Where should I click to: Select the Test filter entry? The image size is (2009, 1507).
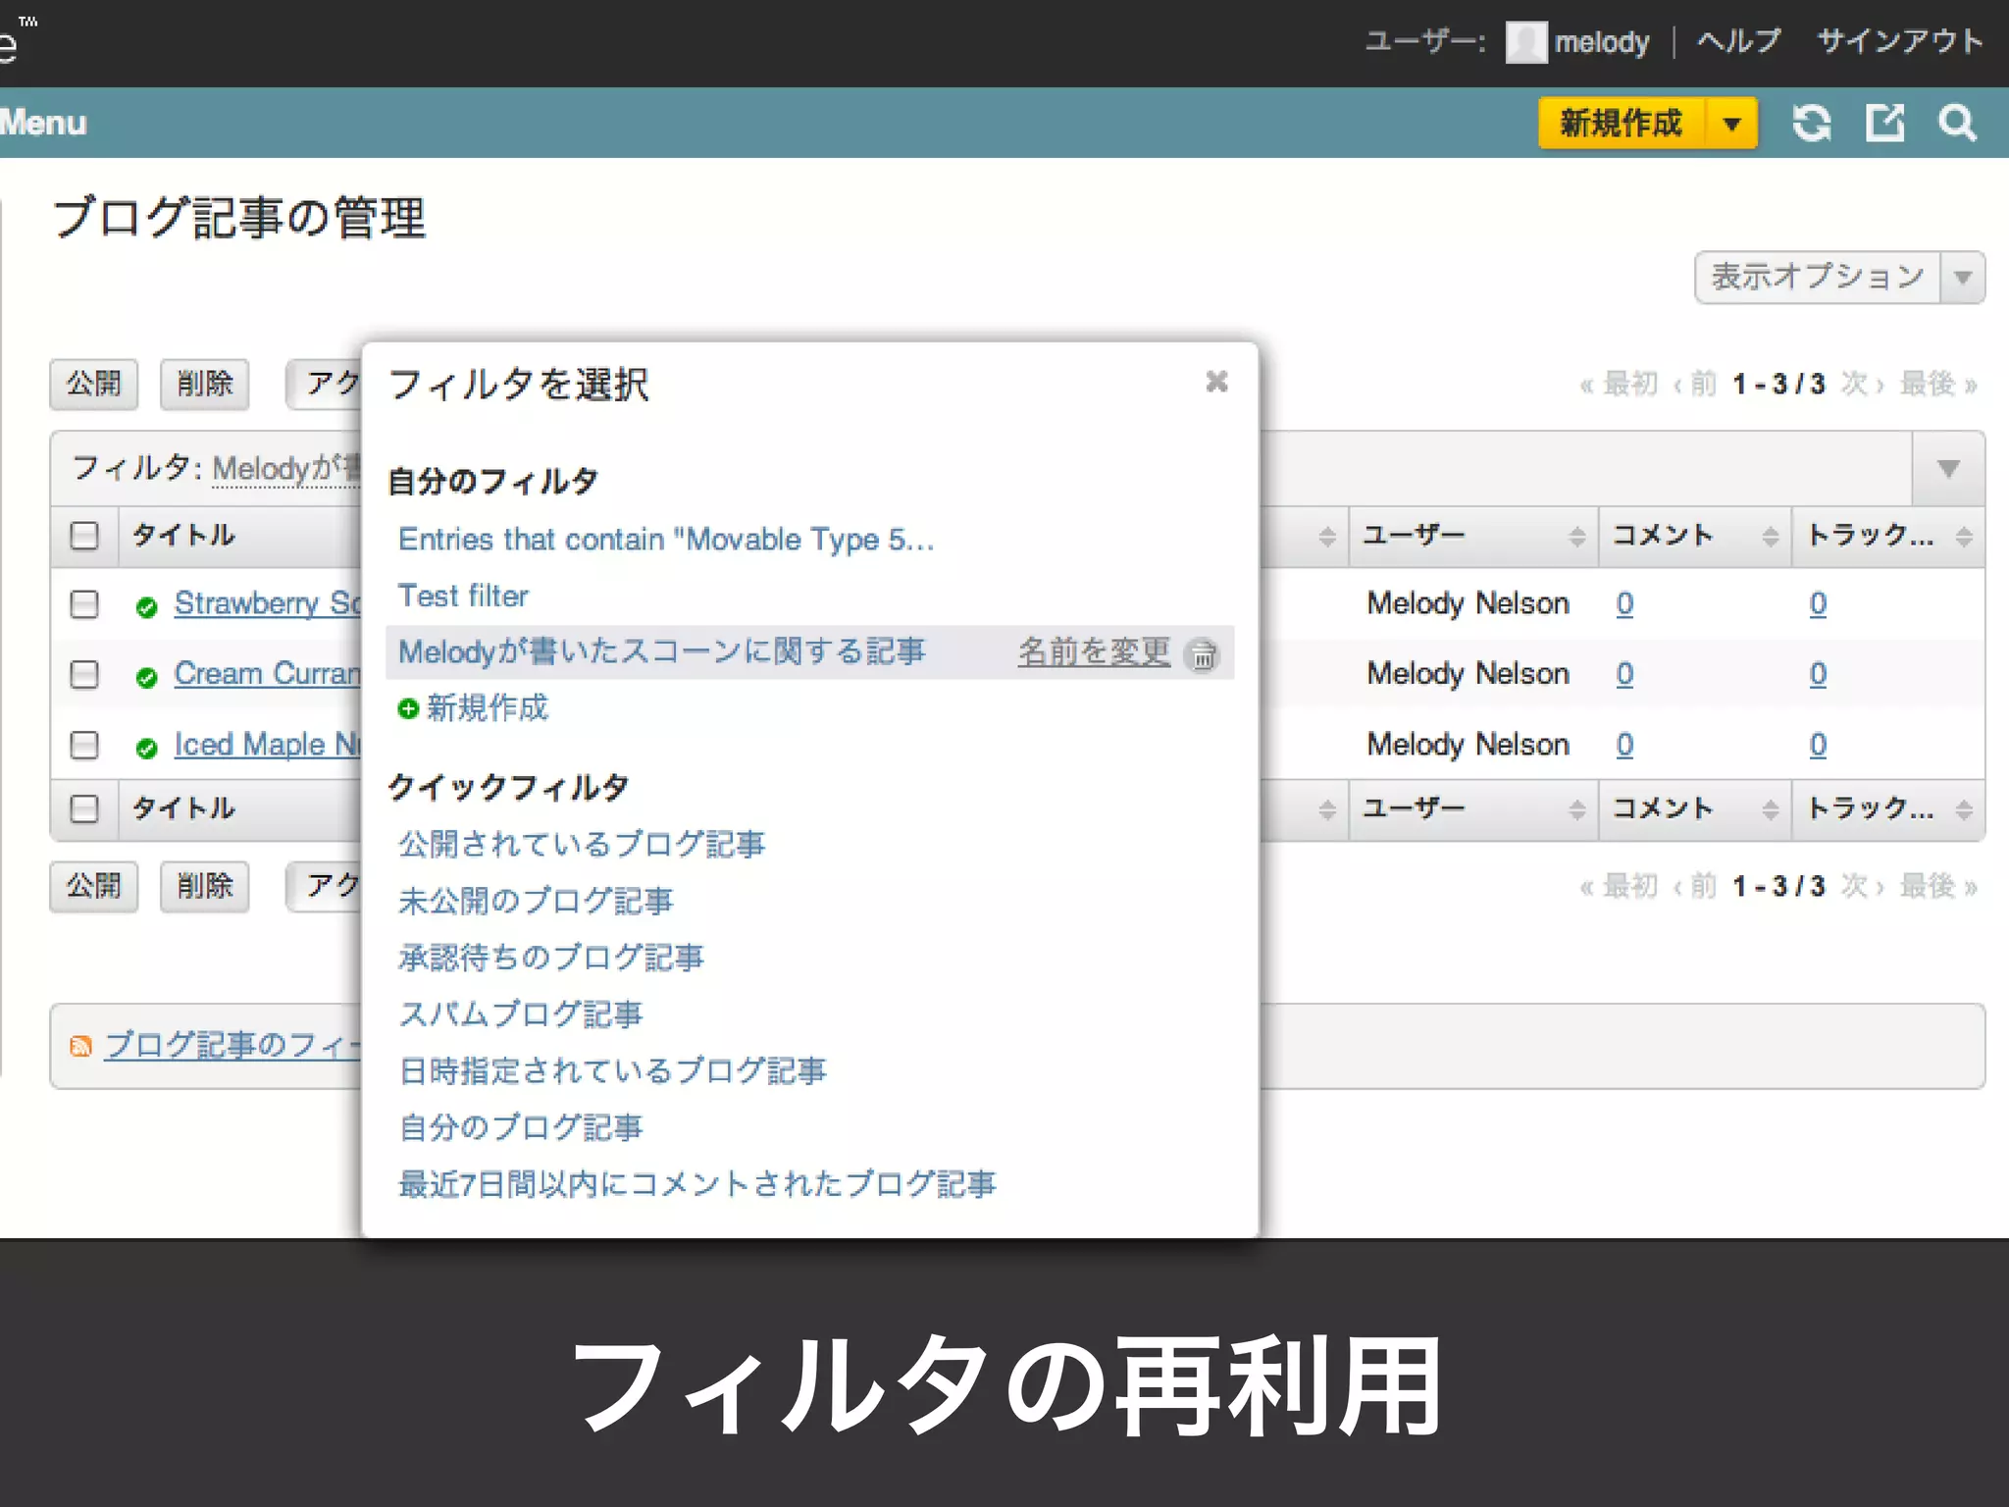463,596
